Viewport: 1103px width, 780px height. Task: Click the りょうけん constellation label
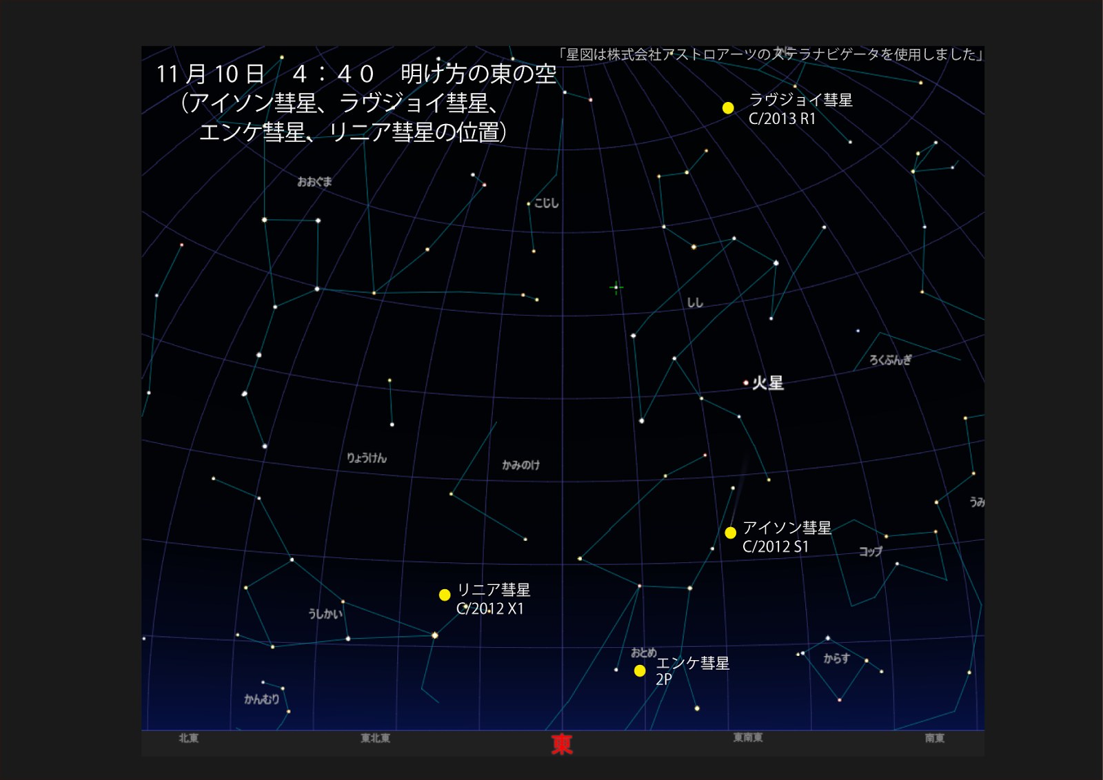367,458
